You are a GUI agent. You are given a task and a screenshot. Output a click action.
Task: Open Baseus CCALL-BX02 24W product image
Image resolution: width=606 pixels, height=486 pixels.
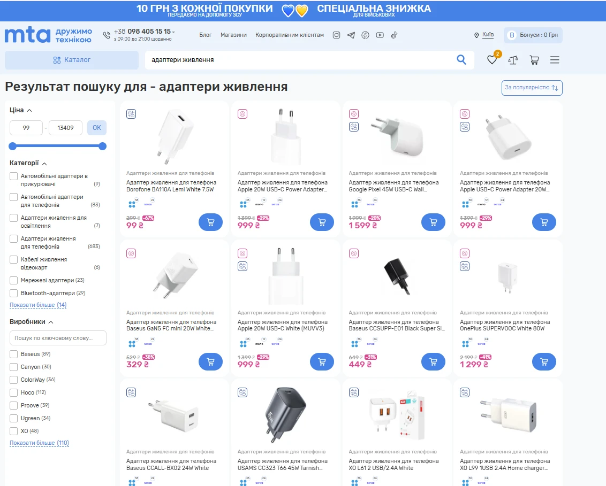click(173, 416)
